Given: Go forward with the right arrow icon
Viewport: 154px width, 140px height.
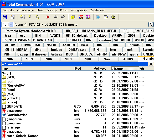Looking at the screenshot, I should pyautogui.click(x=63, y=17).
